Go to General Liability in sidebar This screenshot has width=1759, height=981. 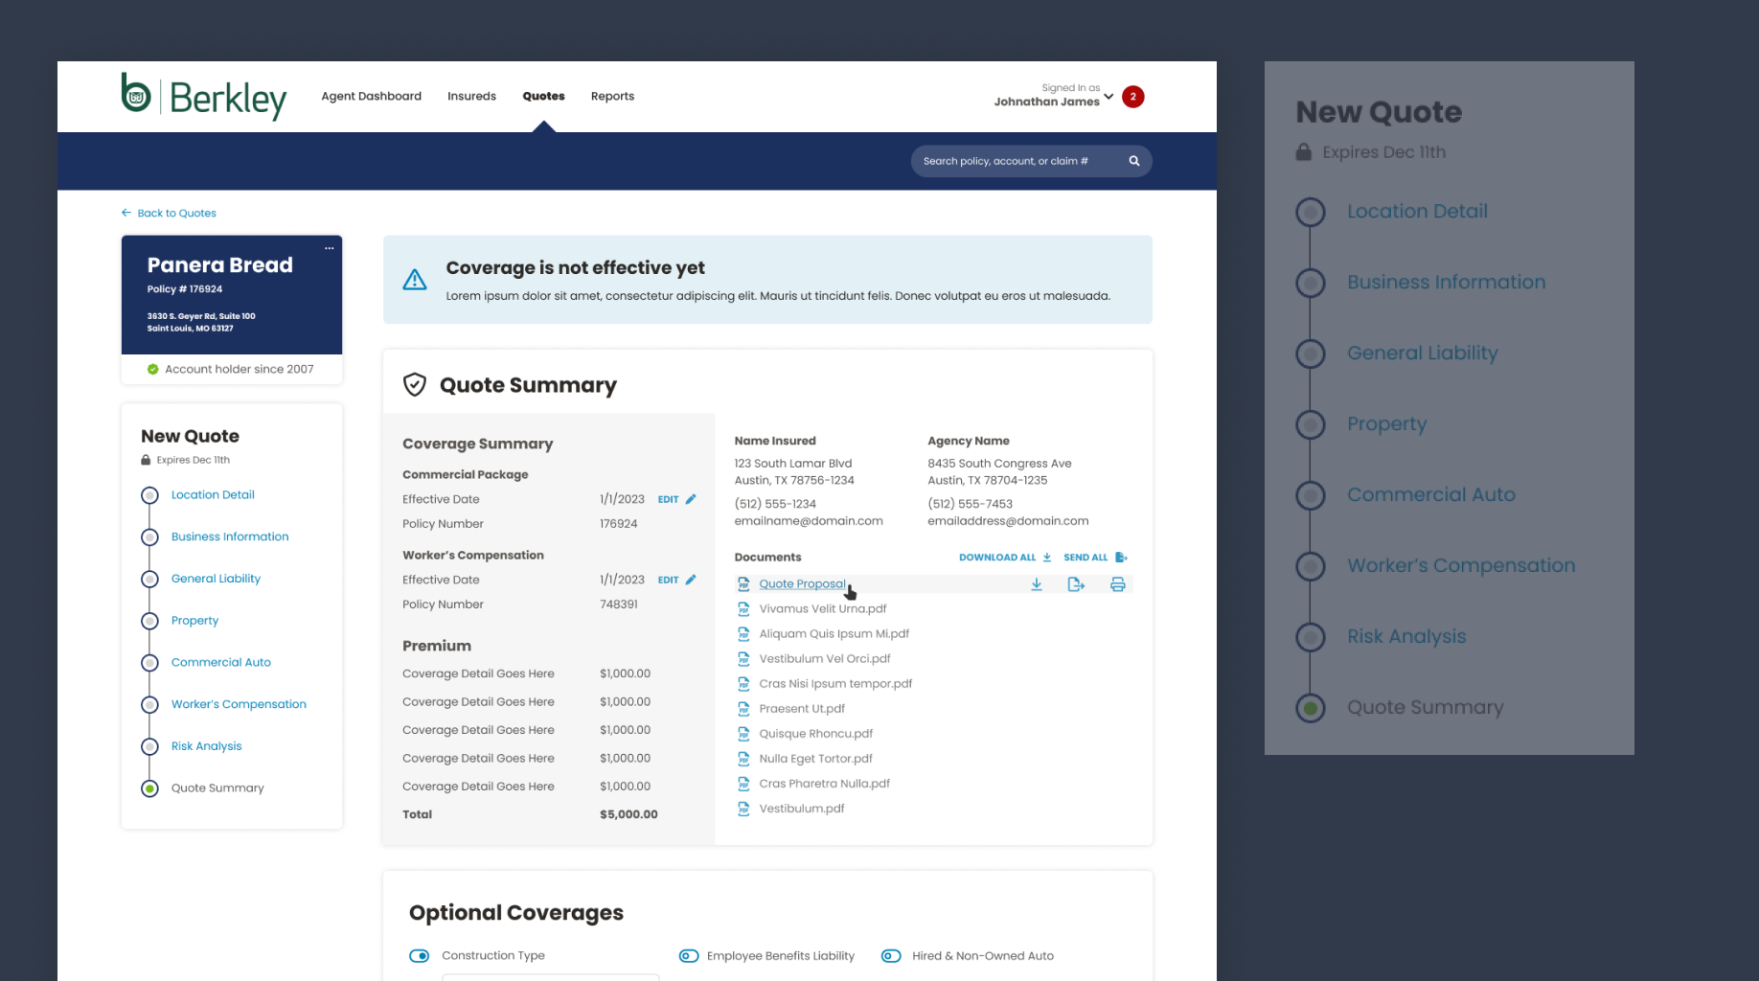216,579
